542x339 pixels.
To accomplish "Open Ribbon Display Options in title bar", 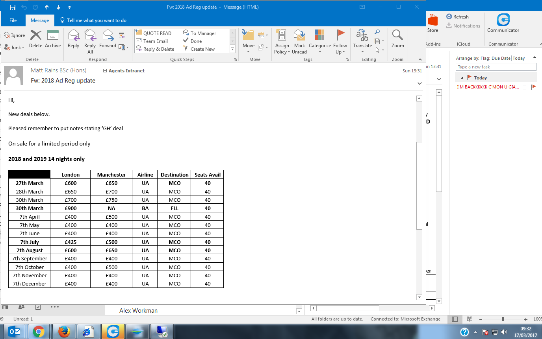I will click(362, 7).
